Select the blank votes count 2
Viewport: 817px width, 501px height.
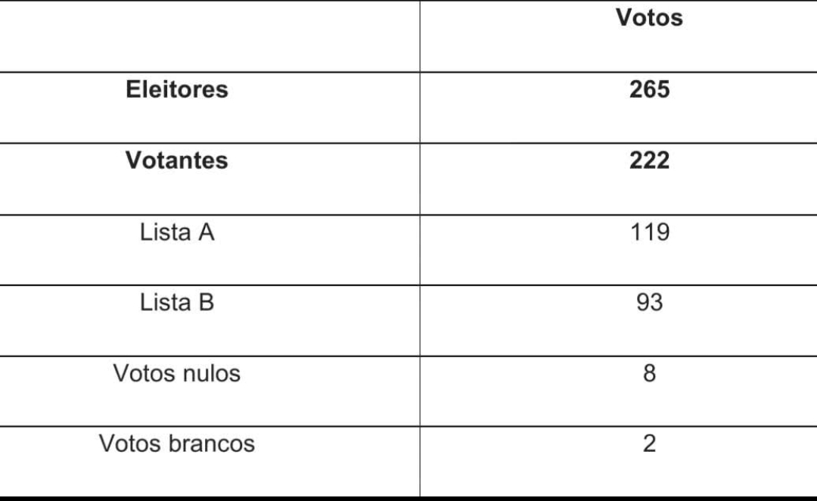[649, 443]
